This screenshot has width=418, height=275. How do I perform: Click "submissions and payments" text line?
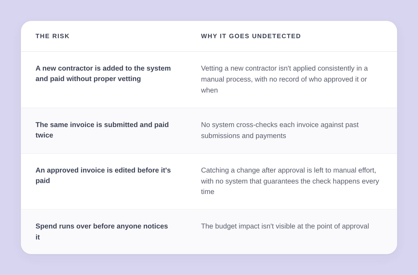pos(243,136)
